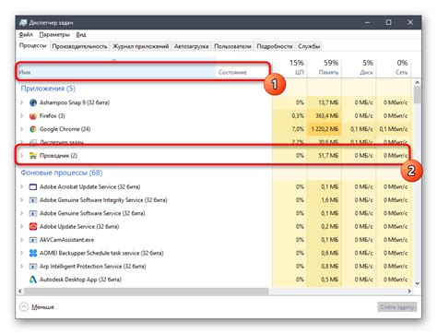Click the vertical scrollbar thumb
Screen dimensions: 437x334
tap(417, 95)
